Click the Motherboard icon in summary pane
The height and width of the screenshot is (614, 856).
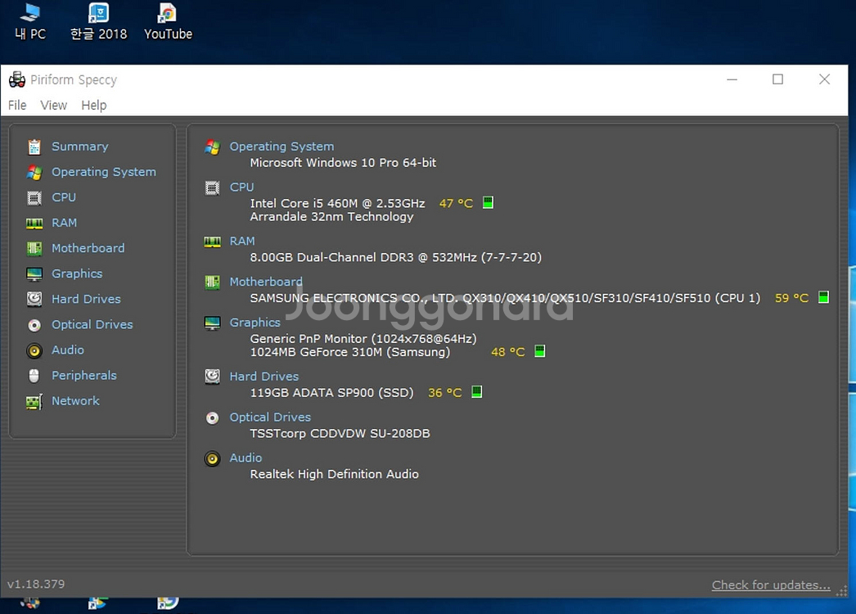212,282
